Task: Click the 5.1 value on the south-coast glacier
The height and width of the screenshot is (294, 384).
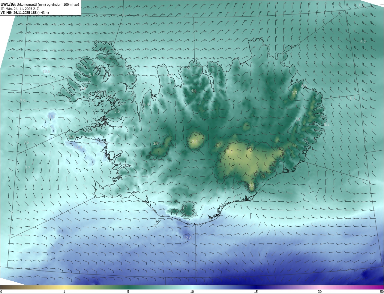Action: click(185, 209)
